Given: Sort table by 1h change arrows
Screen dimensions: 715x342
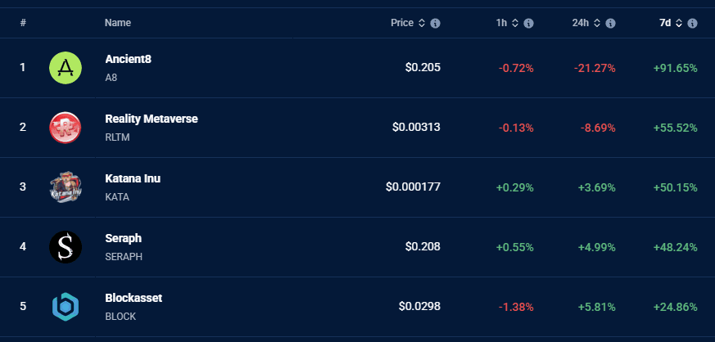Looking at the screenshot, I should [x=515, y=23].
